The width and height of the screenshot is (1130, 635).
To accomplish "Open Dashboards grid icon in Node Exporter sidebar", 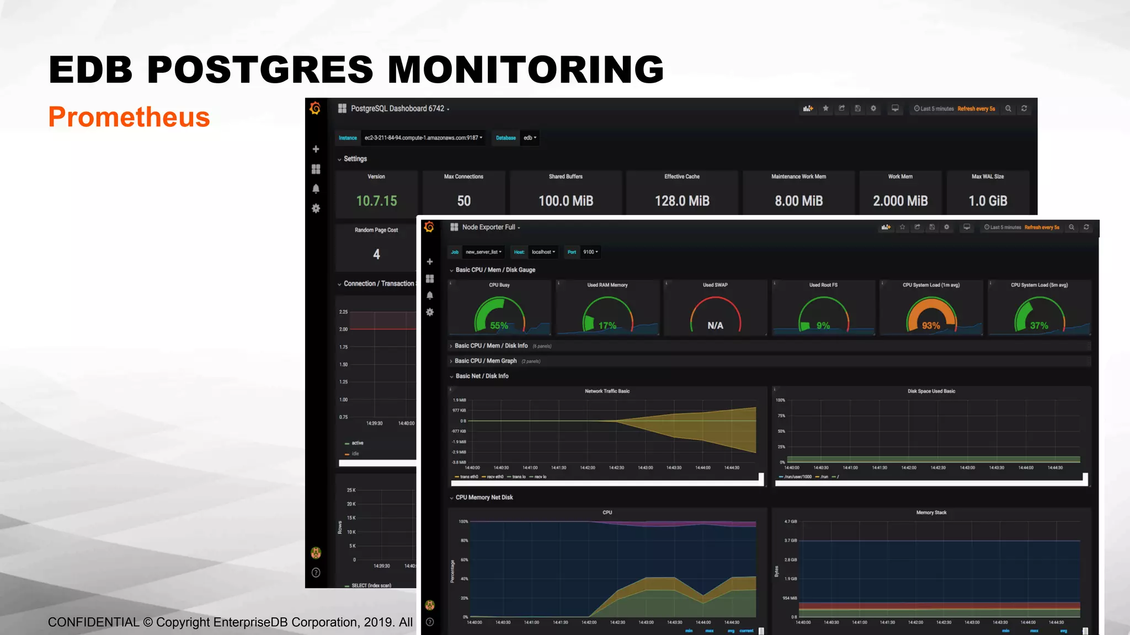I will pos(430,278).
